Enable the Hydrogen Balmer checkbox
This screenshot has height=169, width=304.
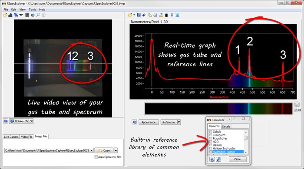pyautogui.click(x=211, y=152)
